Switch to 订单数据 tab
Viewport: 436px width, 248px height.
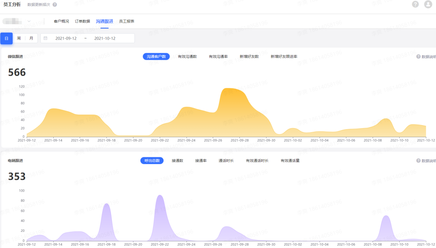[x=82, y=21]
